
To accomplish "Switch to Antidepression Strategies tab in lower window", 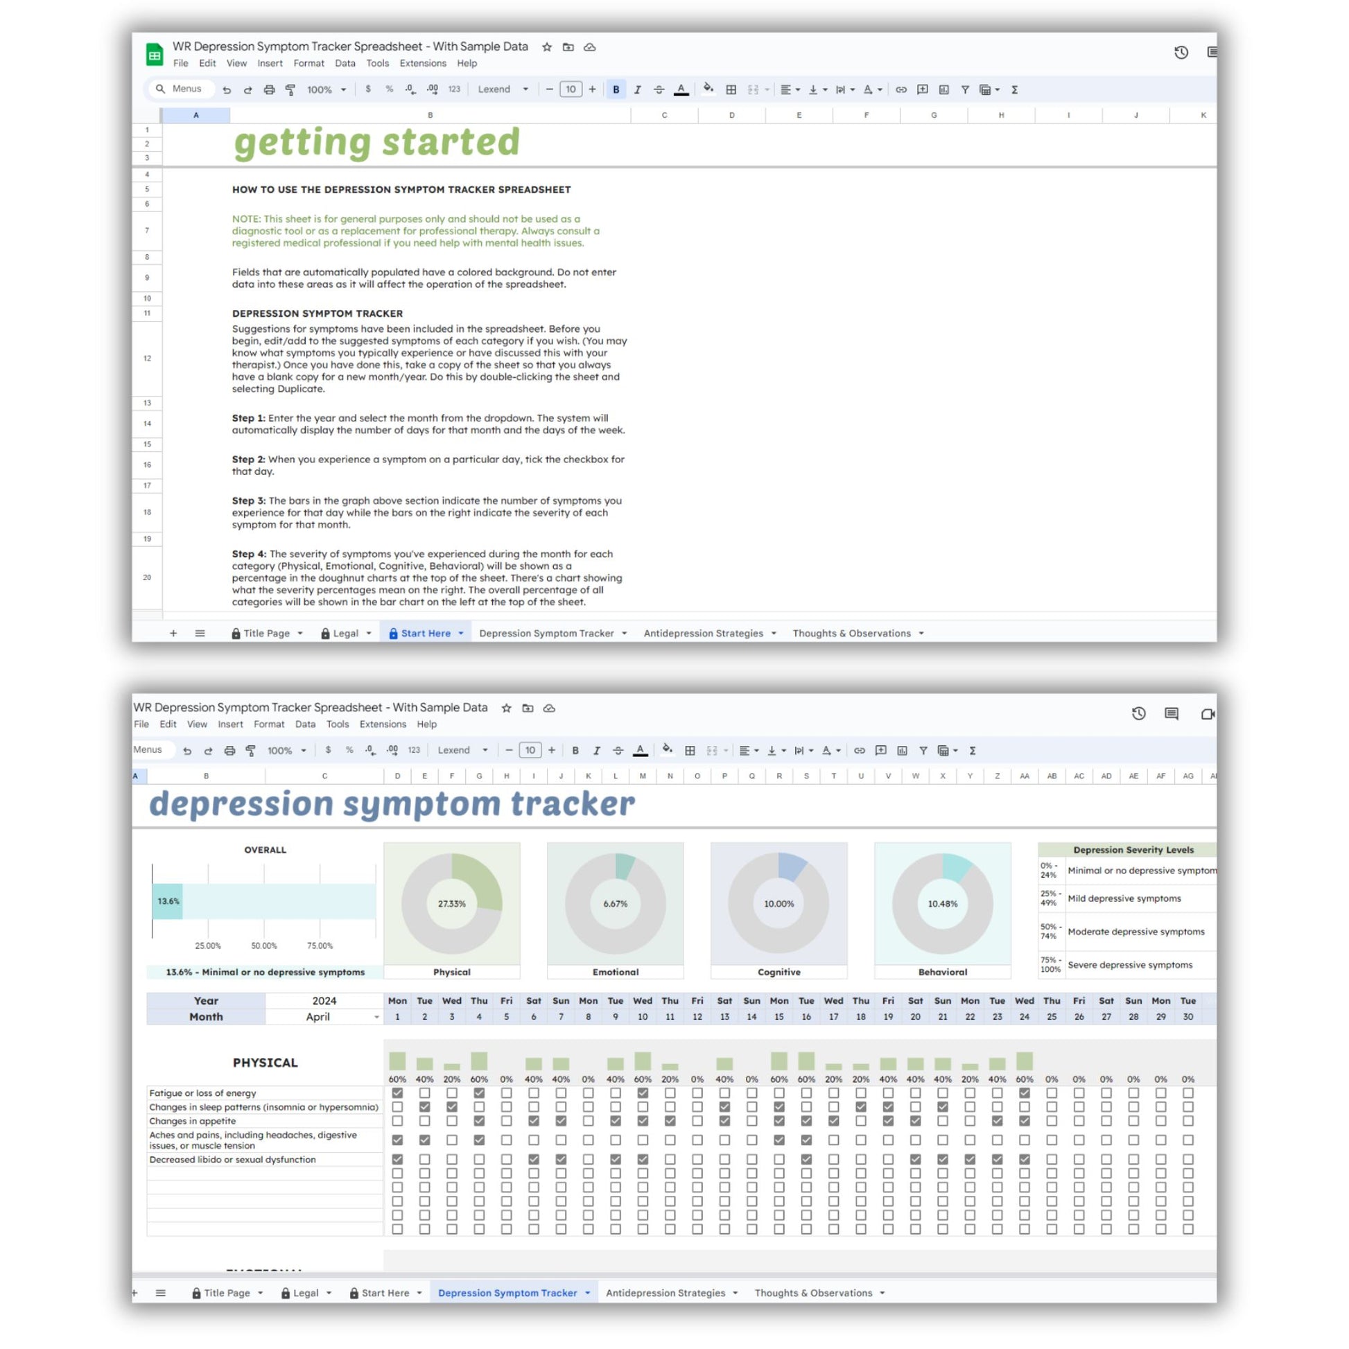I will pos(665,1292).
